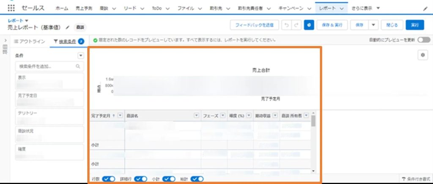Switch to the アウトライン tab
Screen dimensions: 433x184
[30, 41]
